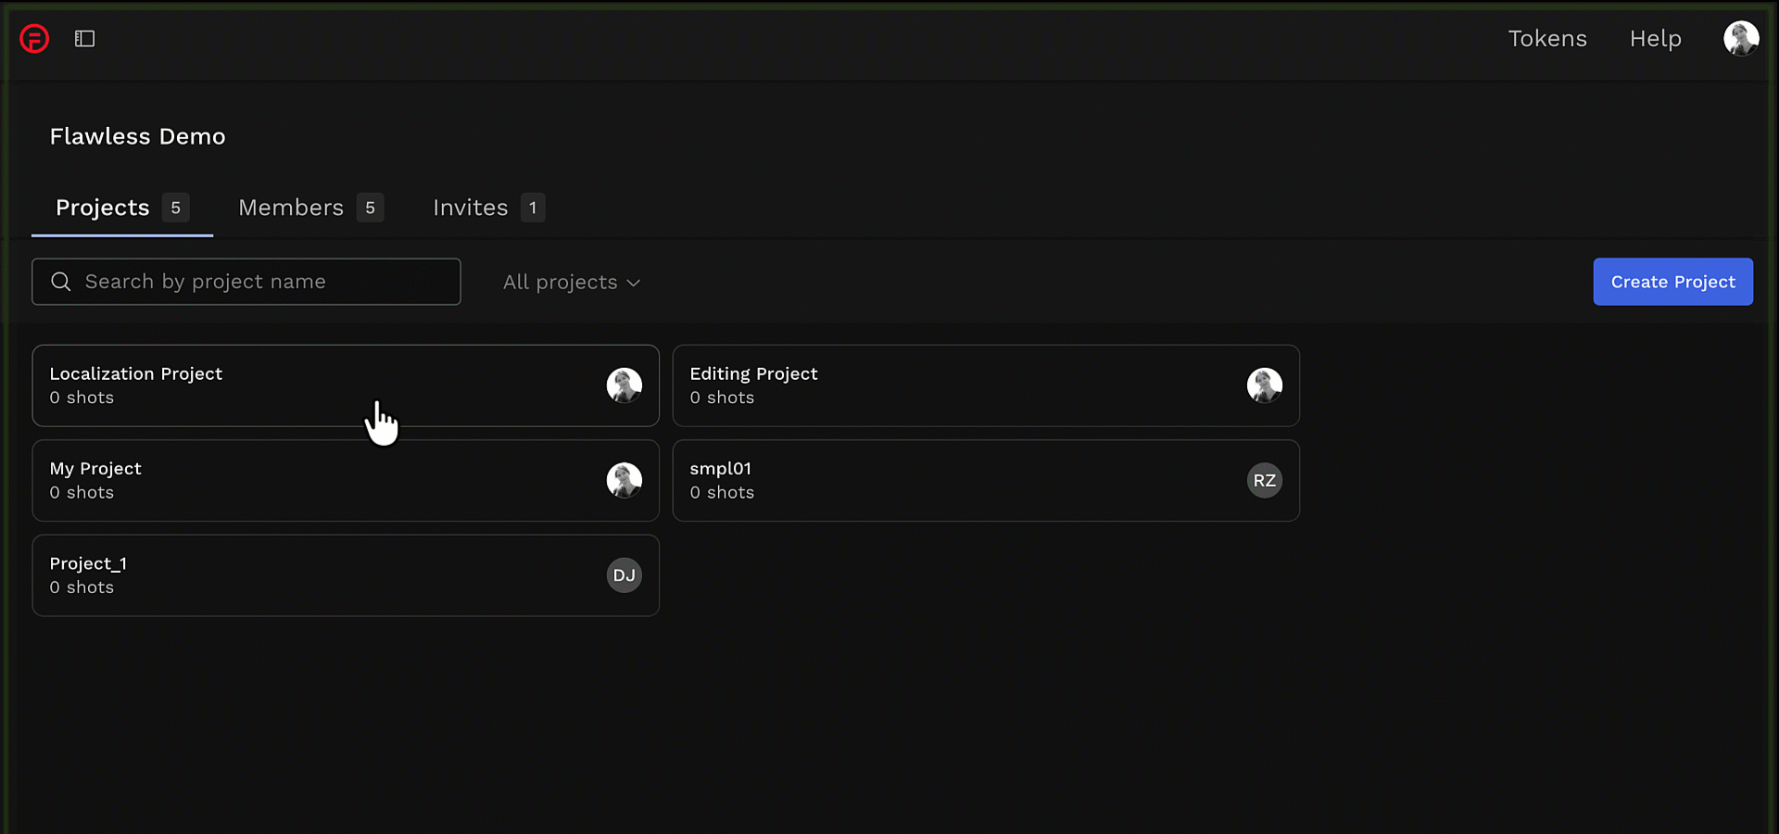
Task: Open the Tokens page
Action: point(1547,38)
